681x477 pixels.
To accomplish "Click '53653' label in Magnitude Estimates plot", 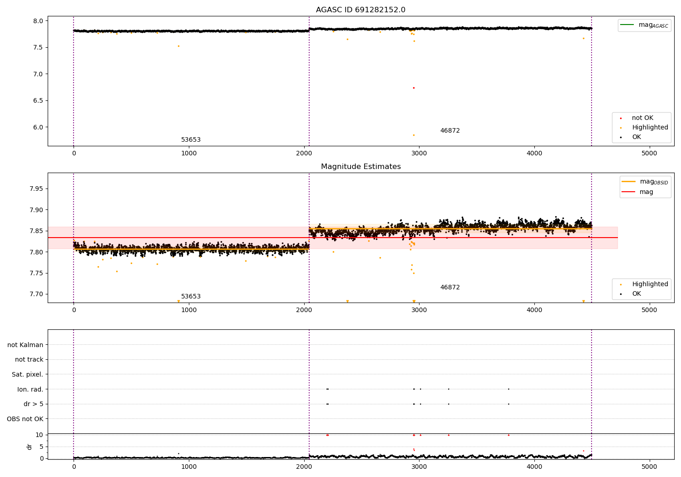I will click(191, 297).
